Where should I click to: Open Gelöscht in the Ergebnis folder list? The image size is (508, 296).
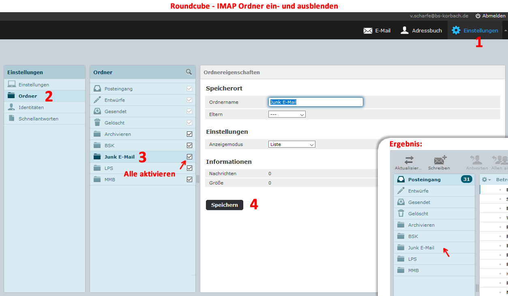pyautogui.click(x=434, y=214)
